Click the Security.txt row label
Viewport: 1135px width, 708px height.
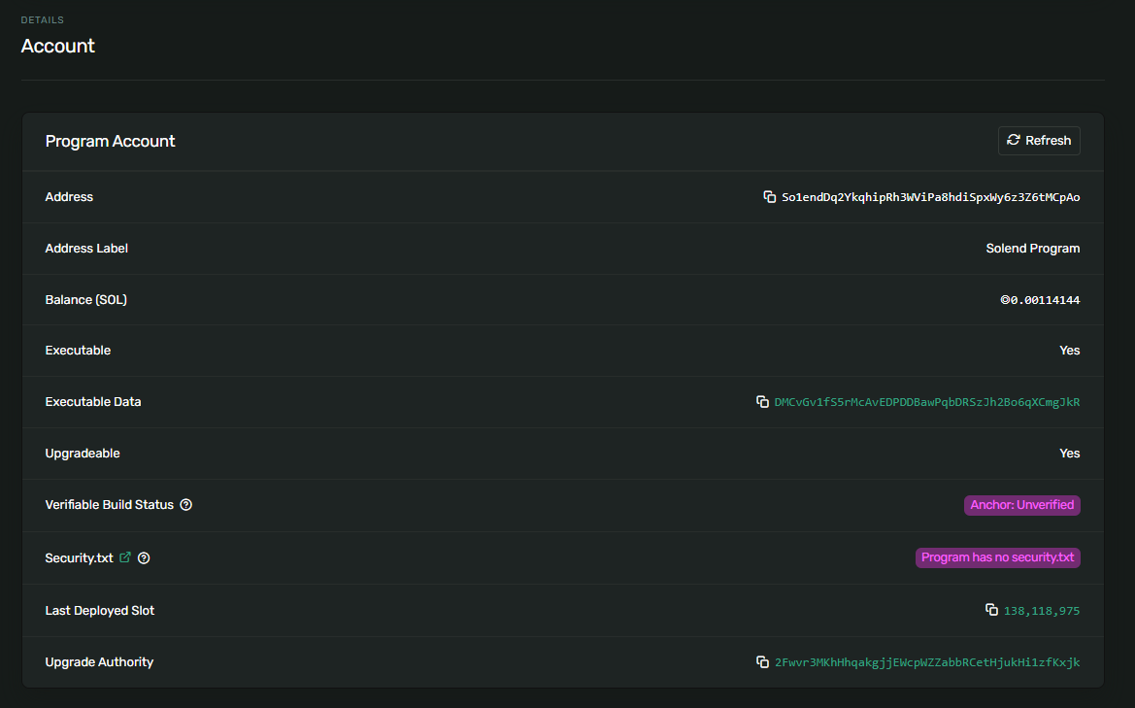79,558
